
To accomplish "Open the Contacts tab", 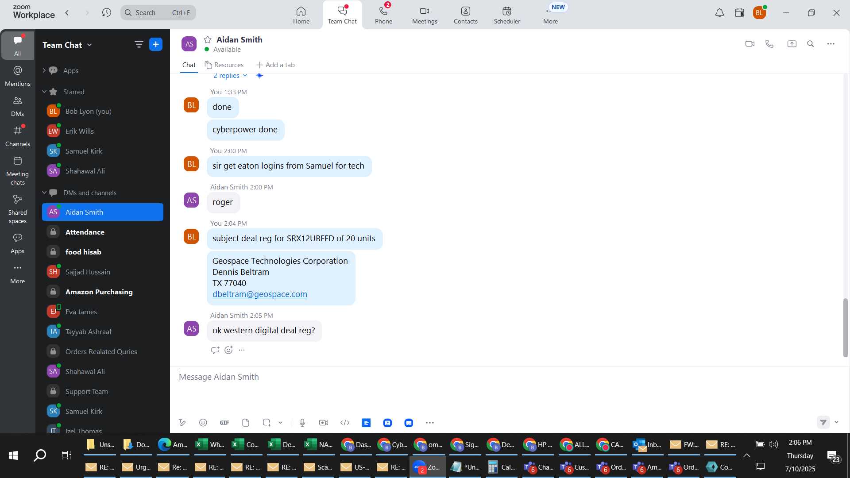I will (465, 15).
